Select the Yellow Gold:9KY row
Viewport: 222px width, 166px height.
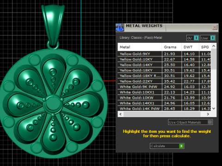164,54
